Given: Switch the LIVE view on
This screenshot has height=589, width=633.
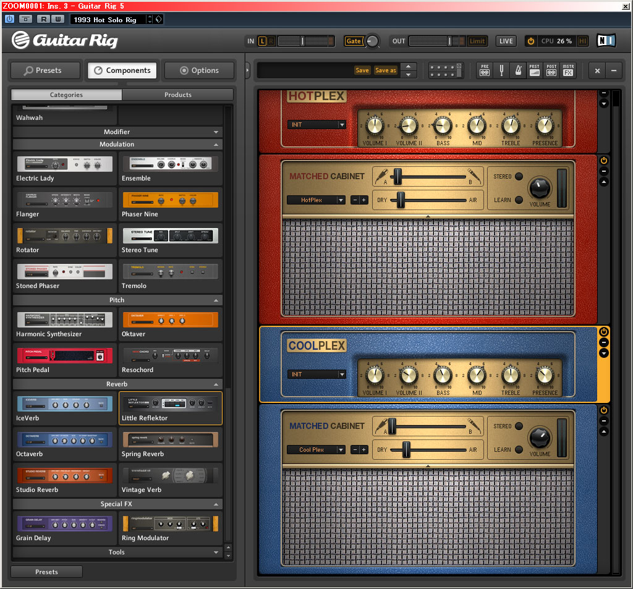Looking at the screenshot, I should point(506,41).
